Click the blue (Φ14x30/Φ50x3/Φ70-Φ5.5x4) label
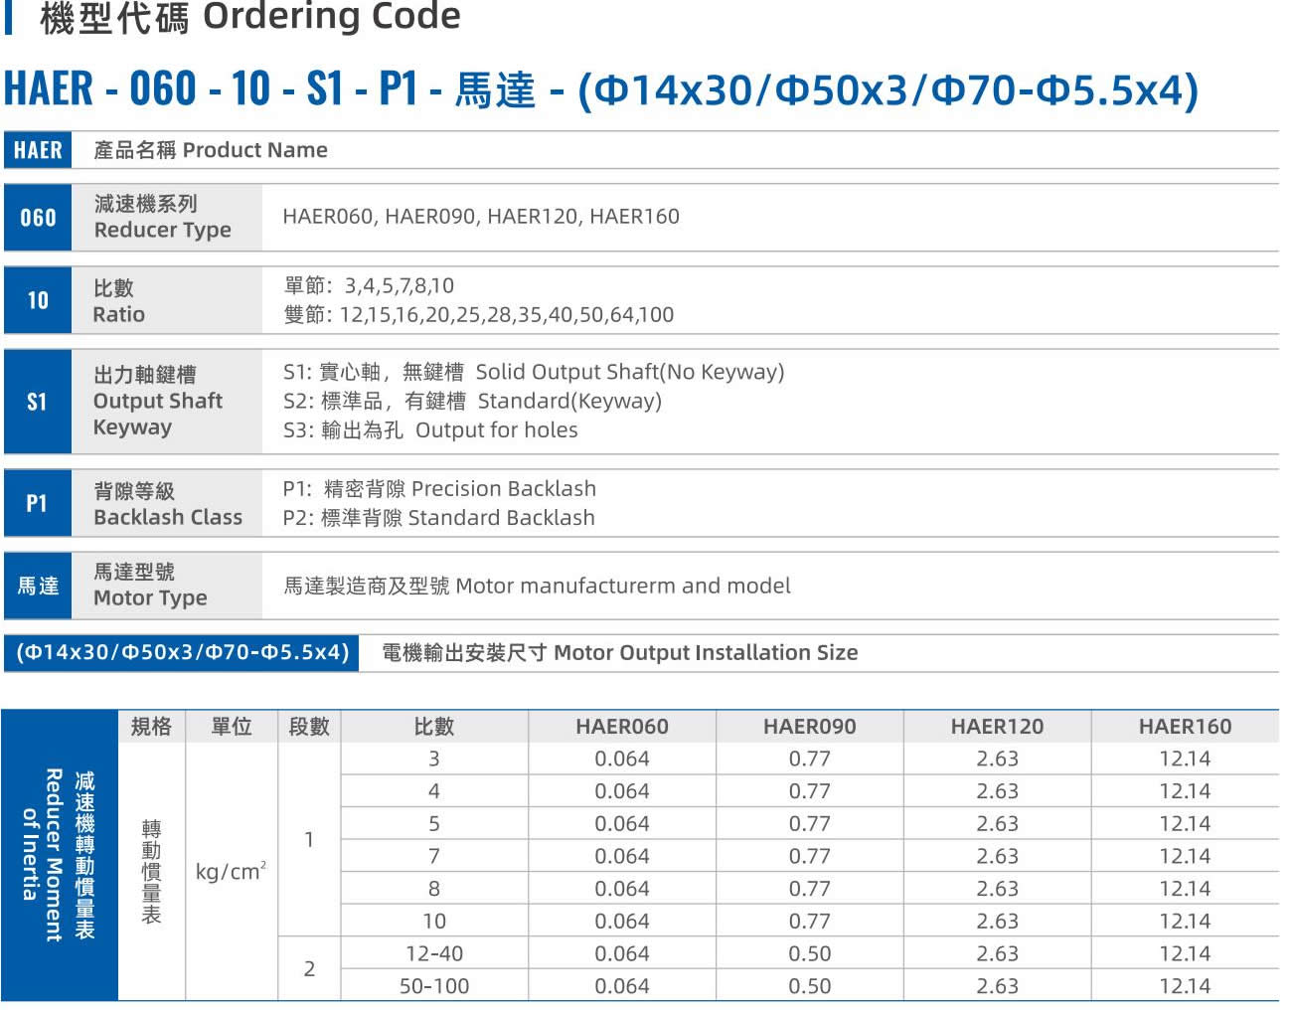Screen dimensions: 1291x1018 [182, 652]
